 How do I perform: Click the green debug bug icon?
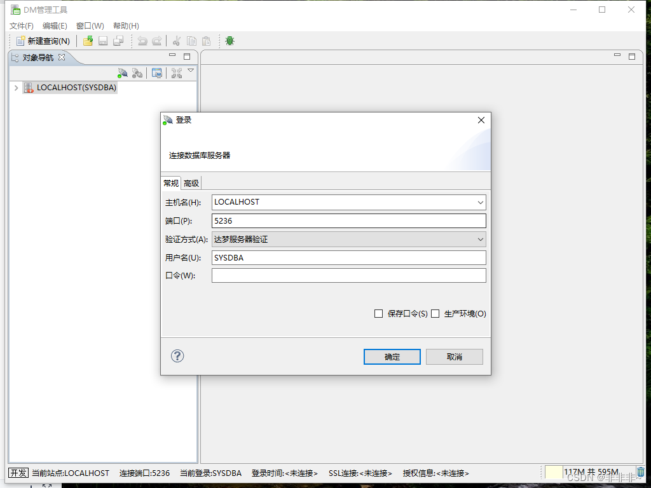point(230,41)
